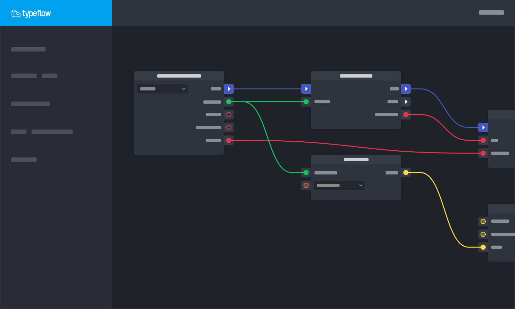Click the upper red input port on the upper-right node
The height and width of the screenshot is (309, 515).
(x=483, y=140)
